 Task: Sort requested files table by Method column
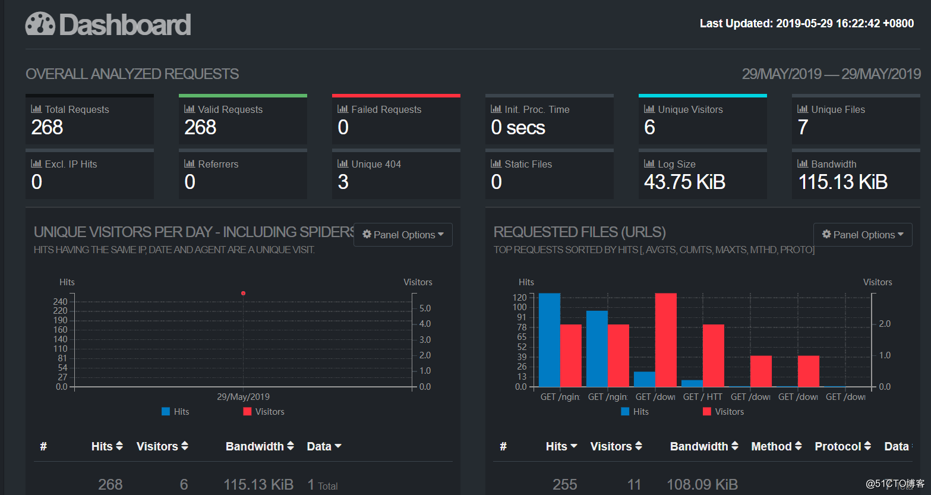click(x=776, y=446)
